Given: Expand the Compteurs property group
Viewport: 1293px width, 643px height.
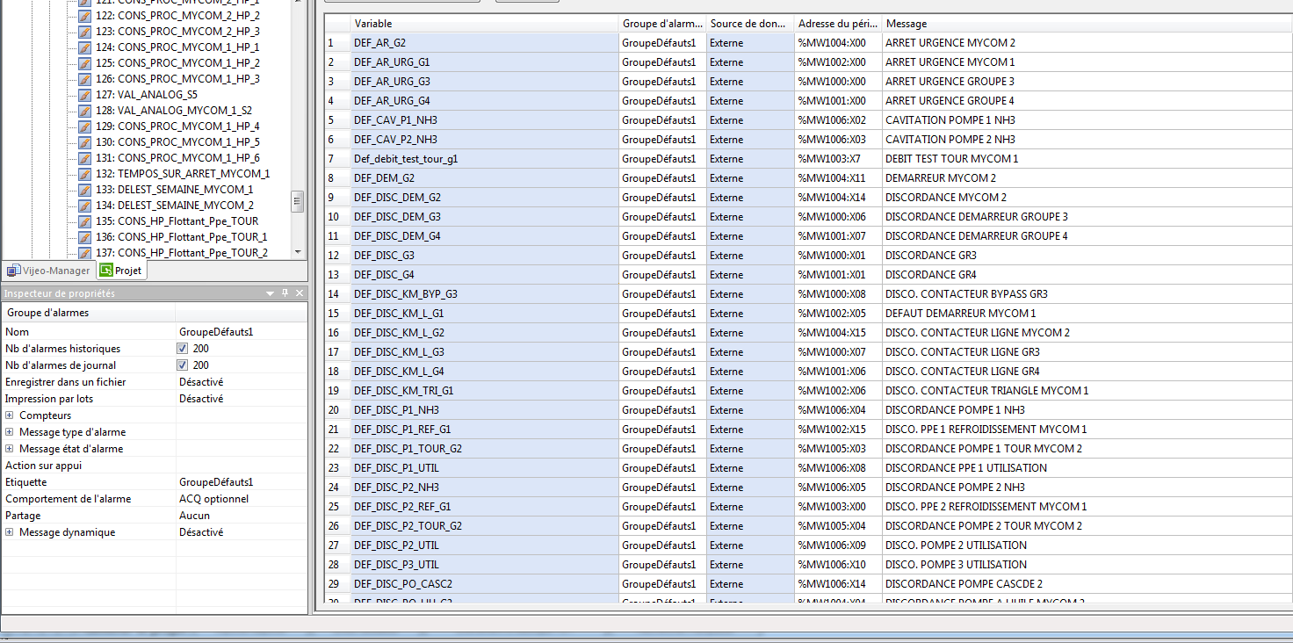Looking at the screenshot, I should (10, 415).
